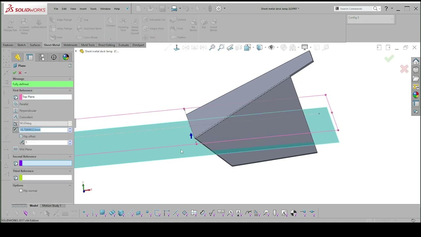Viewport: 421px width, 237px height.
Task: Collapse the Third Reference section
Action: tap(70, 171)
